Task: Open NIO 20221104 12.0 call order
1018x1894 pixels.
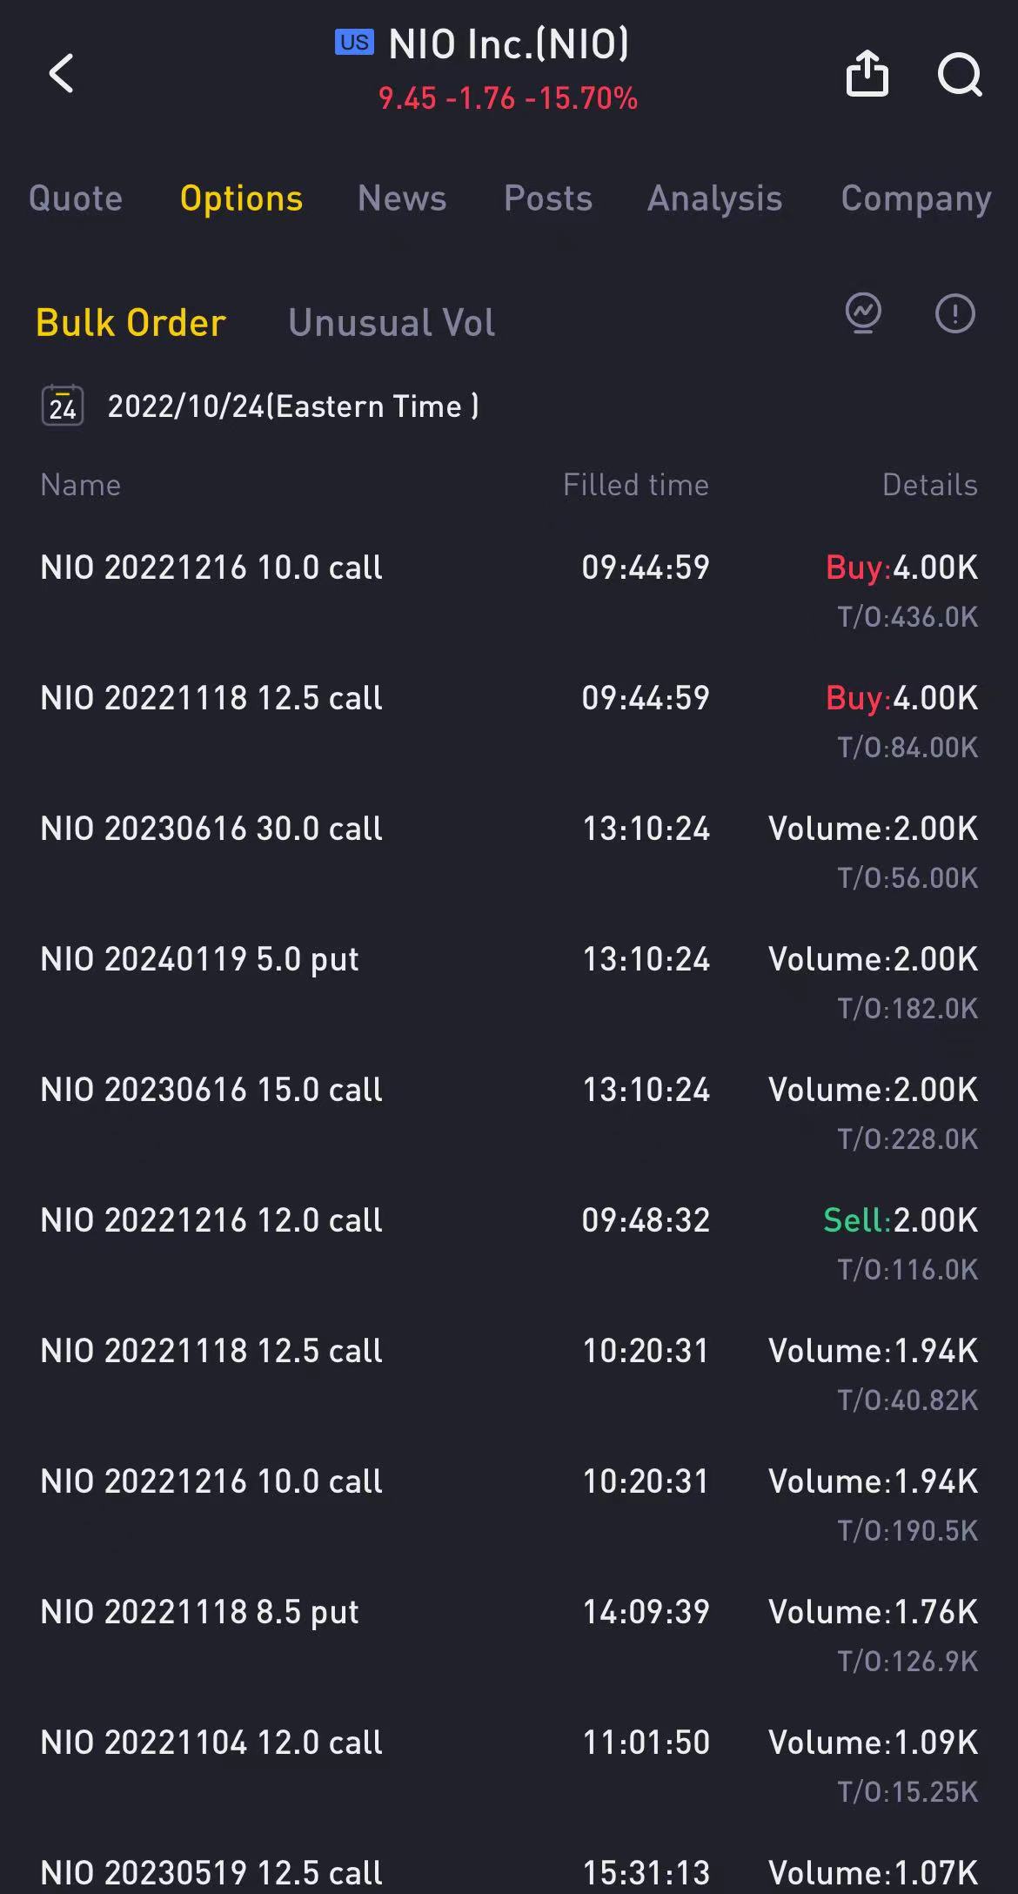Action: [509, 1764]
